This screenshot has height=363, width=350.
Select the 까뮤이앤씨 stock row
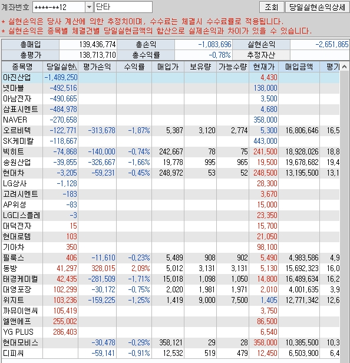[x=171, y=311]
